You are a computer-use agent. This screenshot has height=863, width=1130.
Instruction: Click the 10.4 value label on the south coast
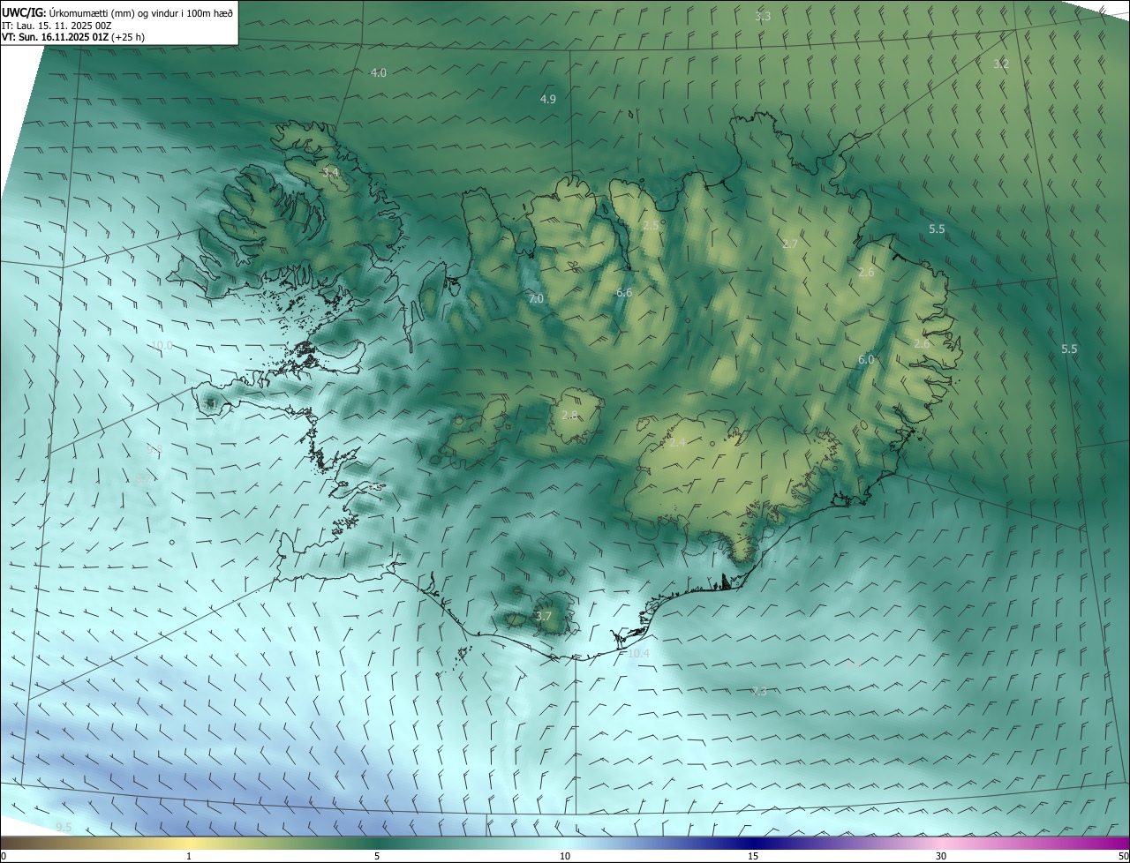[638, 654]
